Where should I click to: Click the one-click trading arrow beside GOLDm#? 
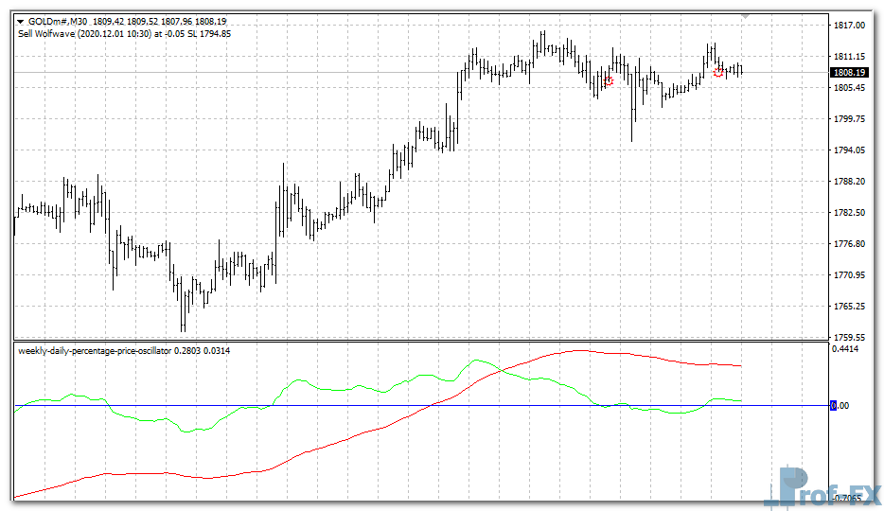coord(21,20)
